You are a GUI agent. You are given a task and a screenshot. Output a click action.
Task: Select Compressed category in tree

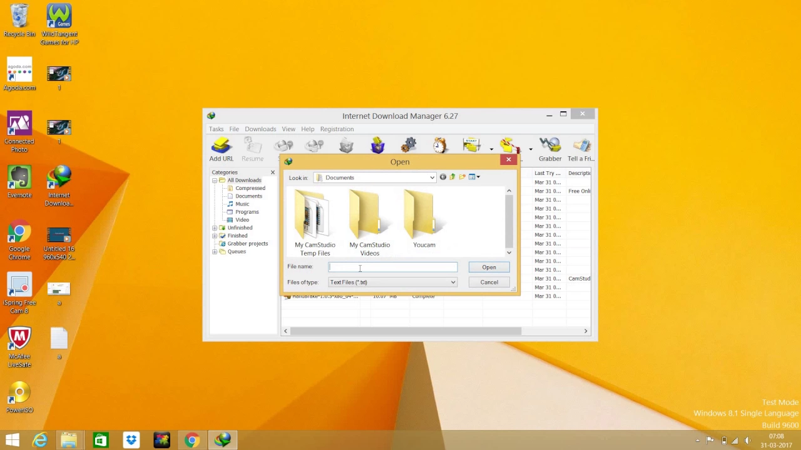click(250, 188)
